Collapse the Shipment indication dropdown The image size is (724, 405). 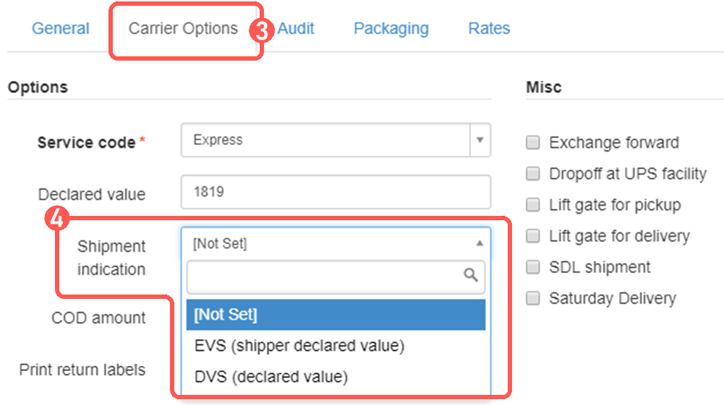[x=336, y=243]
